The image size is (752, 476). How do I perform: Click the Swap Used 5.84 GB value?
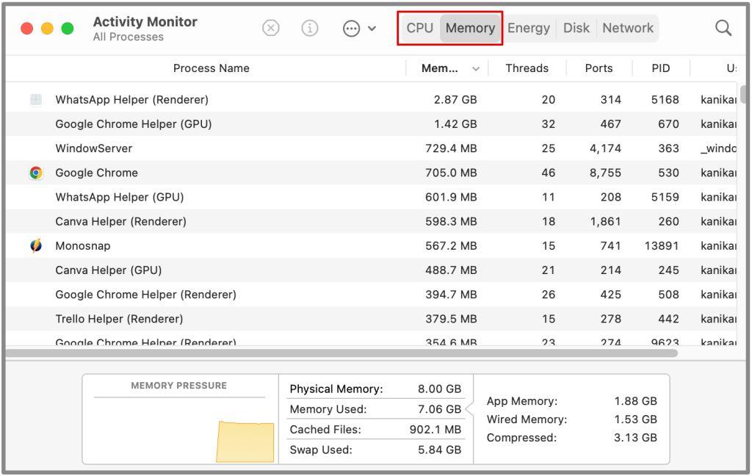point(439,450)
